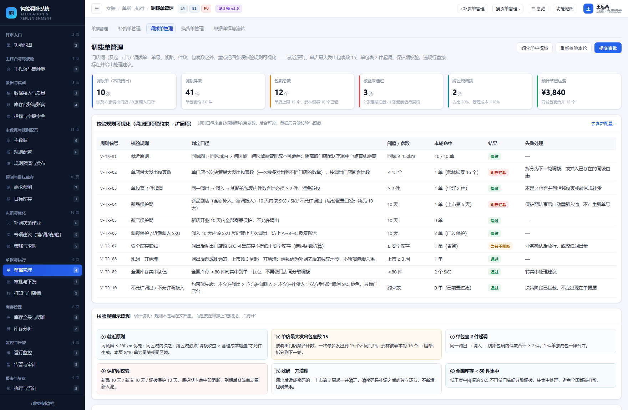Switch to 补货单管理 tab
Screen dimensions: 628x410
129,29
